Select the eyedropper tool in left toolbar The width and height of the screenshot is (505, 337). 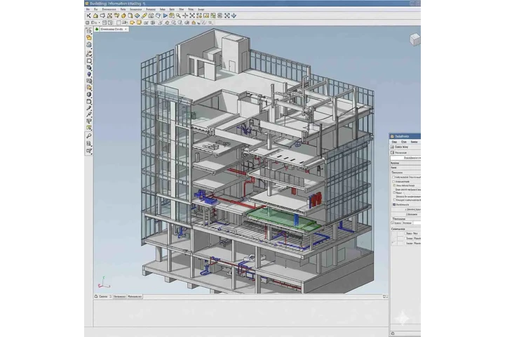(89, 114)
